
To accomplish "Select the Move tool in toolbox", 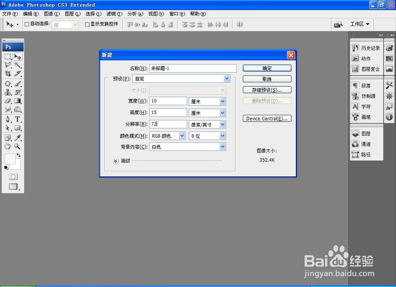I will pos(17,57).
